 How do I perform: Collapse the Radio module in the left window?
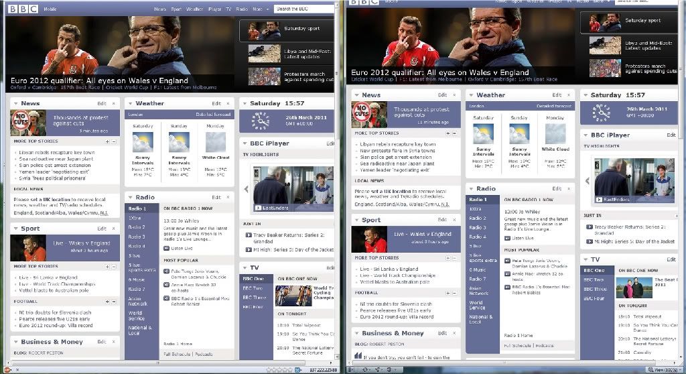tap(130, 198)
